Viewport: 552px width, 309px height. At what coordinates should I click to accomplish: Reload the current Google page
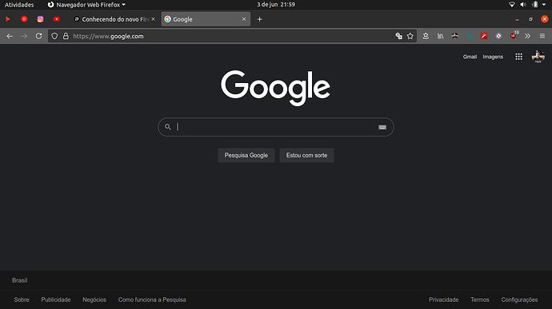38,36
